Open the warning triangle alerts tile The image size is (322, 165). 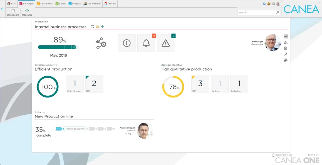click(165, 43)
